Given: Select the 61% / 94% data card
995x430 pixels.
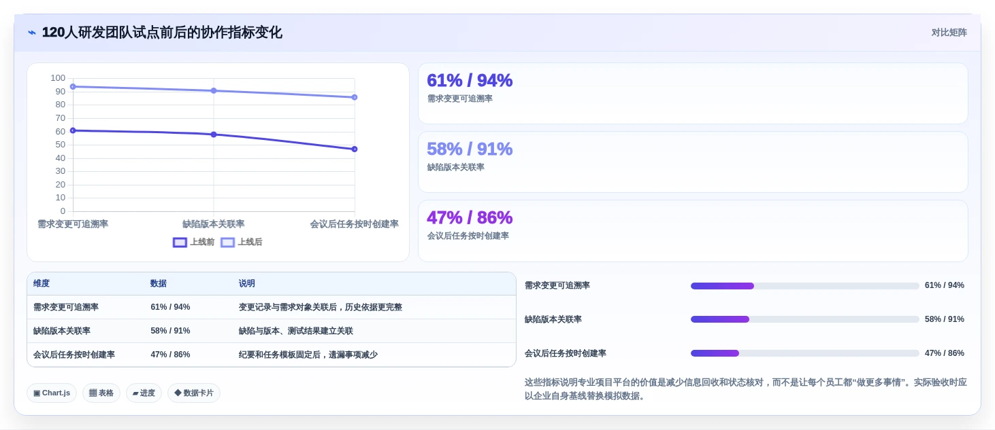Looking at the screenshot, I should [693, 94].
